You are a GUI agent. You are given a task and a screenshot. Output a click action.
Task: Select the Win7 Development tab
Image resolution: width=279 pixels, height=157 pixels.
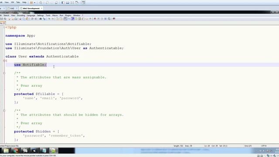coord(31,8)
